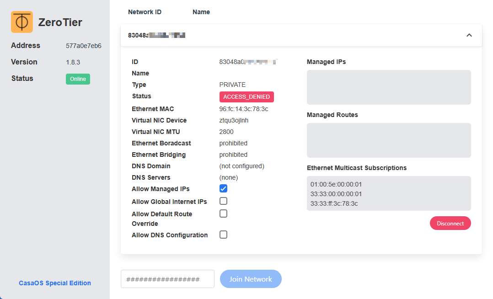This screenshot has height=299, width=493.
Task: Click the Managed Routes heading
Action: tap(332, 115)
